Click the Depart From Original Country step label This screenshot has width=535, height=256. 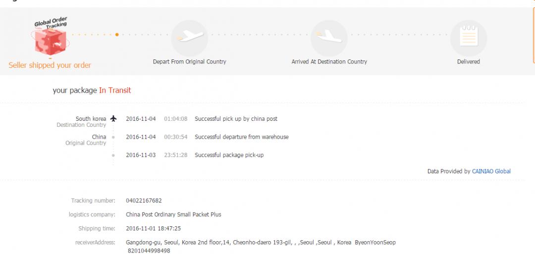(x=189, y=62)
